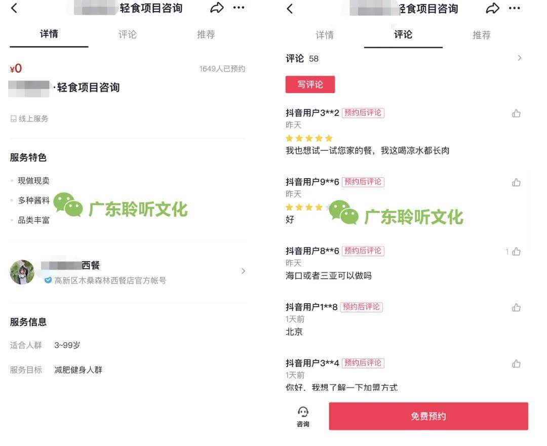
Task: Open more options menu on right screen
Action: pos(514,9)
